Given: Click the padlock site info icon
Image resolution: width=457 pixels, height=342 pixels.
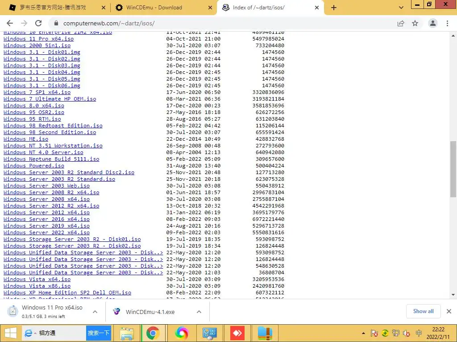Looking at the screenshot, I should (x=56, y=23).
